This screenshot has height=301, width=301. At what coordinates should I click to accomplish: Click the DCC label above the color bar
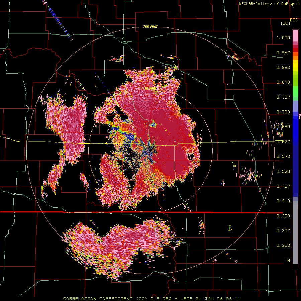point(294,20)
